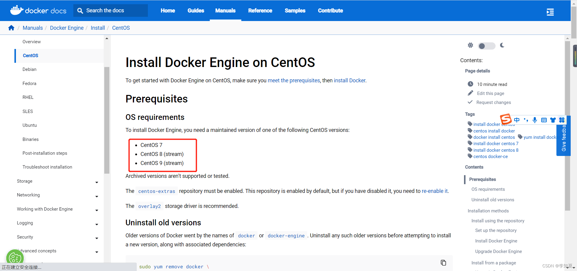Open the cookie settings green icon

(x=15, y=257)
